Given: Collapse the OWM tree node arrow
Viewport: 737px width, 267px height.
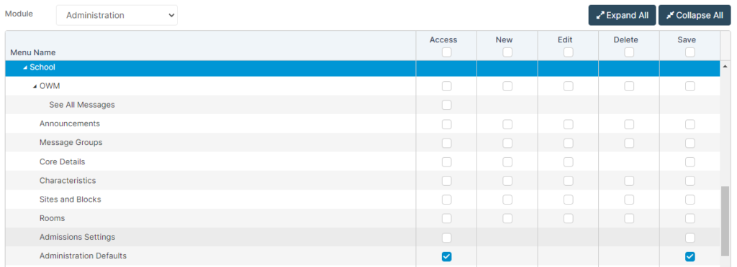Looking at the screenshot, I should click(x=35, y=87).
